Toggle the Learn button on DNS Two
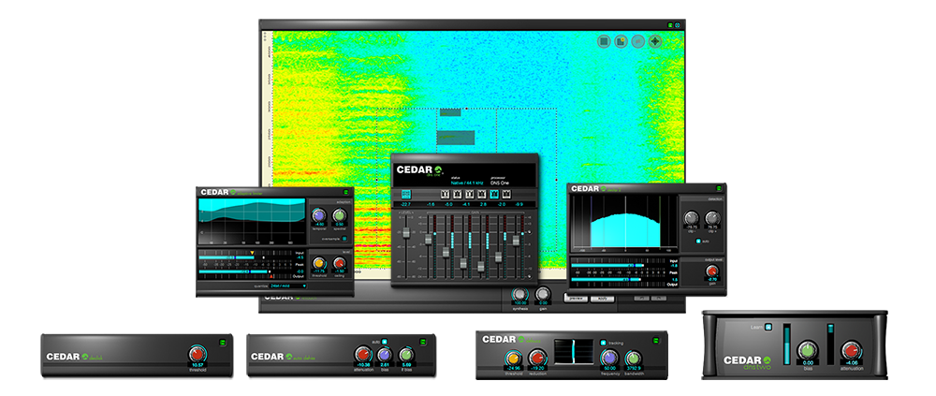The image size is (936, 396). pyautogui.click(x=768, y=327)
